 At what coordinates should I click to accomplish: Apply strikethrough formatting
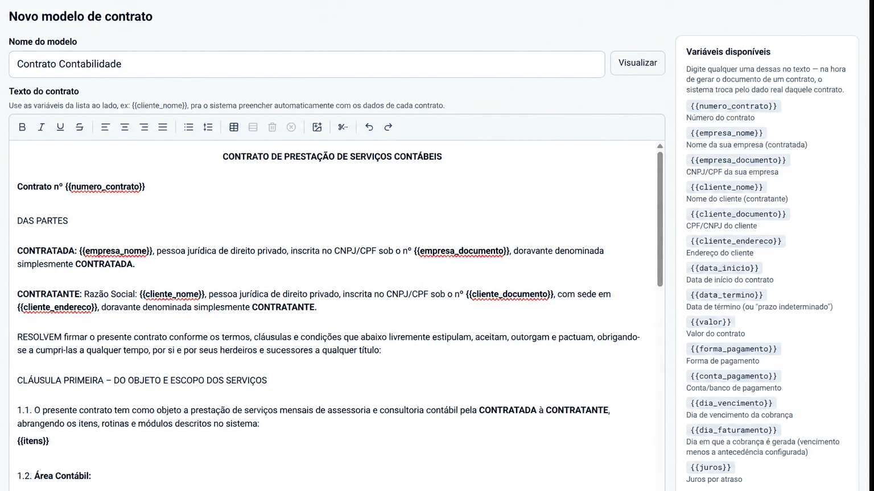80,127
